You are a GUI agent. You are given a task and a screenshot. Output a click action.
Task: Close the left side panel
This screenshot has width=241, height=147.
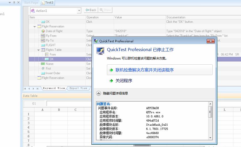[18, 3]
